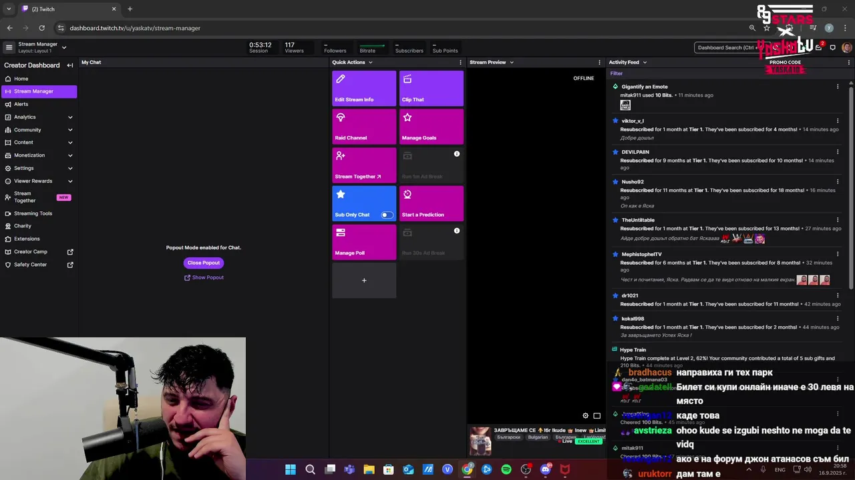Open Stream Manager layout dropdown
This screenshot has width=855, height=480.
tap(64, 47)
